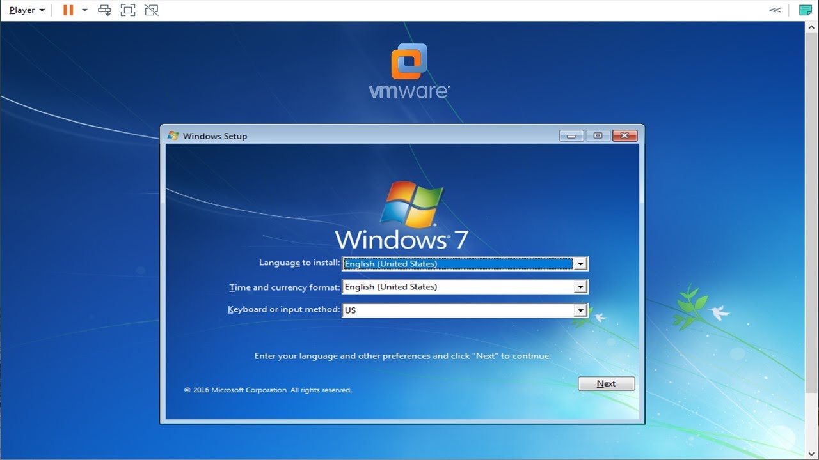
Task: Click the Next button
Action: coord(606,384)
